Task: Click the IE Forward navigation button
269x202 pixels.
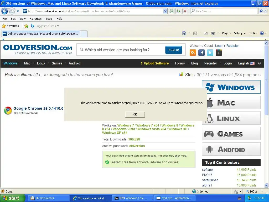Action: (12, 11)
